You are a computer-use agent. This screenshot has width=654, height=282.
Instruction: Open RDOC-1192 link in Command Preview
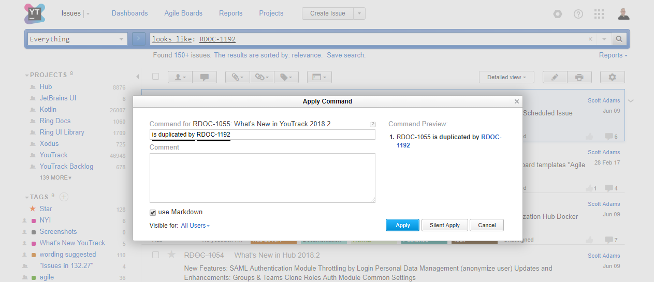tap(449, 141)
